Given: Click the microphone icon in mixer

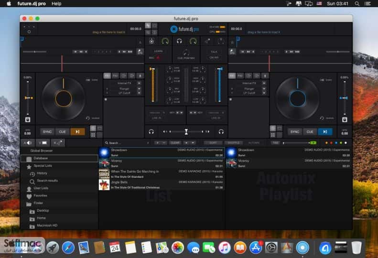Looking at the screenshot, I should [207, 41].
